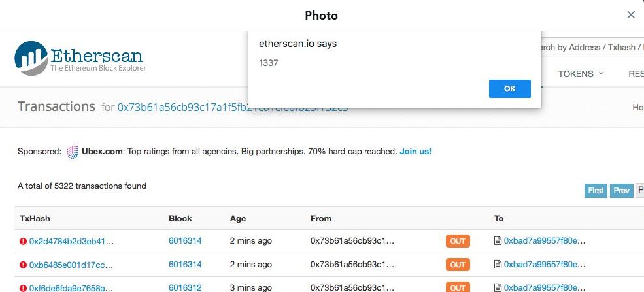Expand the TOKENS dropdown menu
The image size is (644, 292).
pyautogui.click(x=580, y=74)
